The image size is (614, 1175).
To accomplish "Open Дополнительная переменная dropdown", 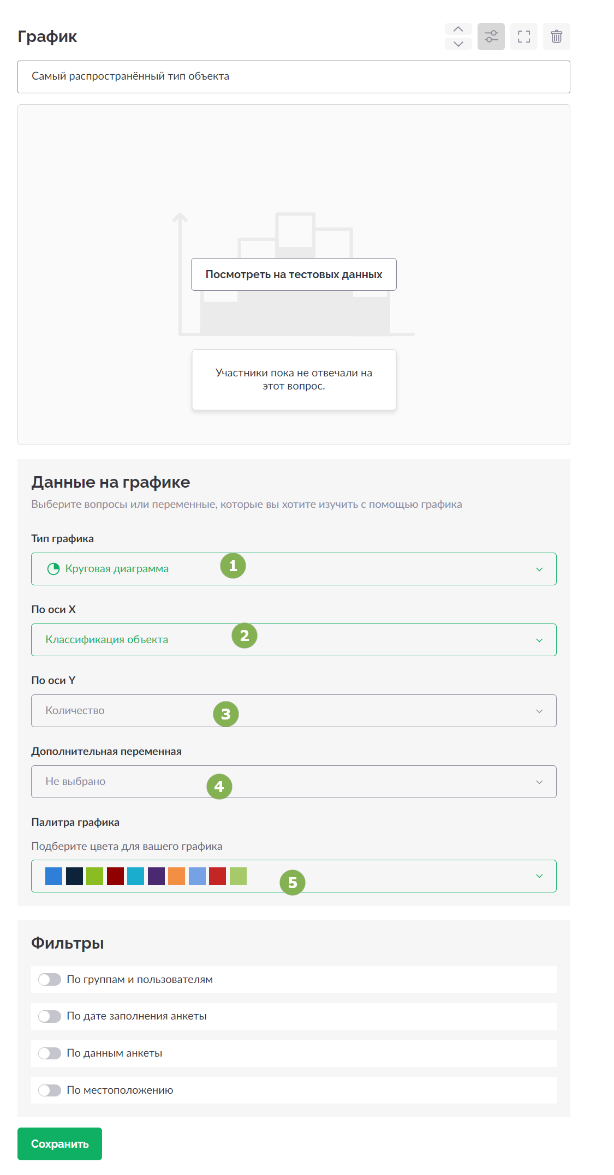I will (294, 782).
